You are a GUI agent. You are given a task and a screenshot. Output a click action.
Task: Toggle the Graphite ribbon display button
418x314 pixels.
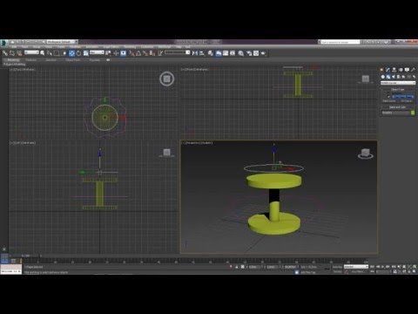point(219,53)
